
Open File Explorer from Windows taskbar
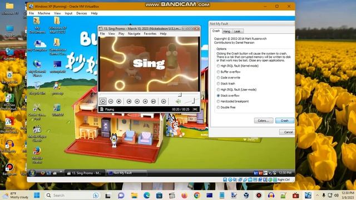[x=134, y=195]
